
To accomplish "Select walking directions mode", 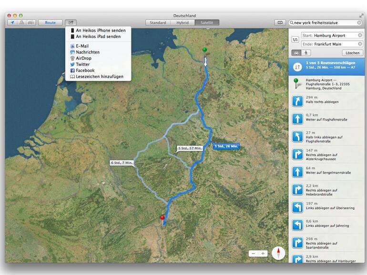I will click(x=306, y=53).
